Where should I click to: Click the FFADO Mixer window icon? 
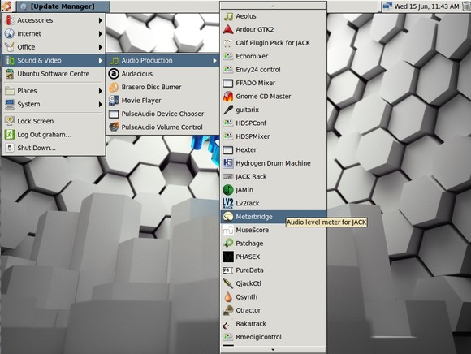pyautogui.click(x=228, y=83)
